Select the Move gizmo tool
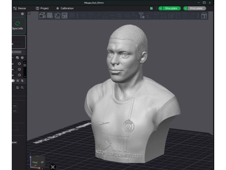Screen dimensions: 226x170 83,16
